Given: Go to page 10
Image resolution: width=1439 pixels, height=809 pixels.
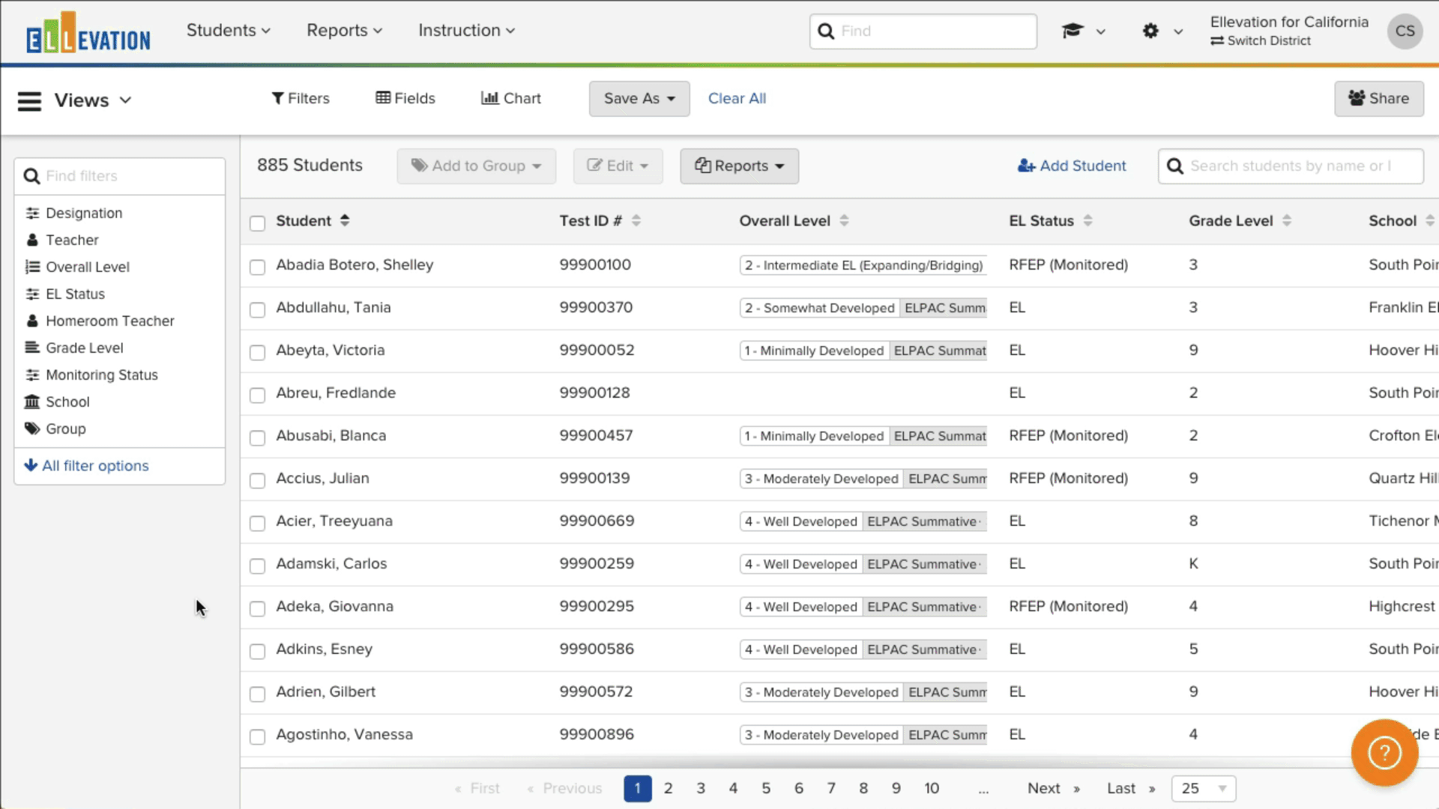Looking at the screenshot, I should click(x=932, y=789).
